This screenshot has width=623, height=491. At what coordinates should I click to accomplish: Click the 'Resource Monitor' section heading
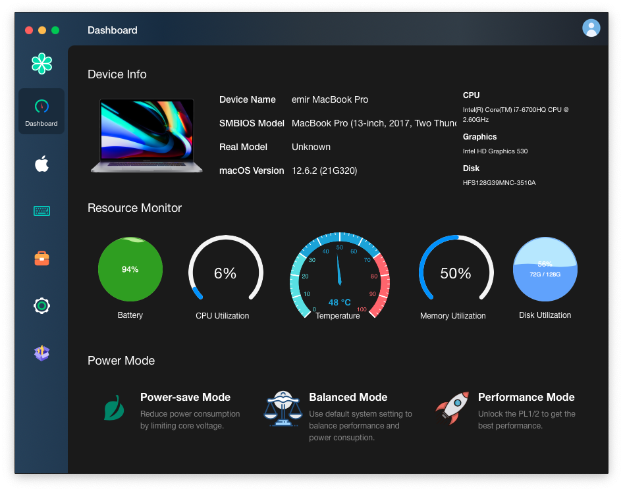(x=135, y=208)
